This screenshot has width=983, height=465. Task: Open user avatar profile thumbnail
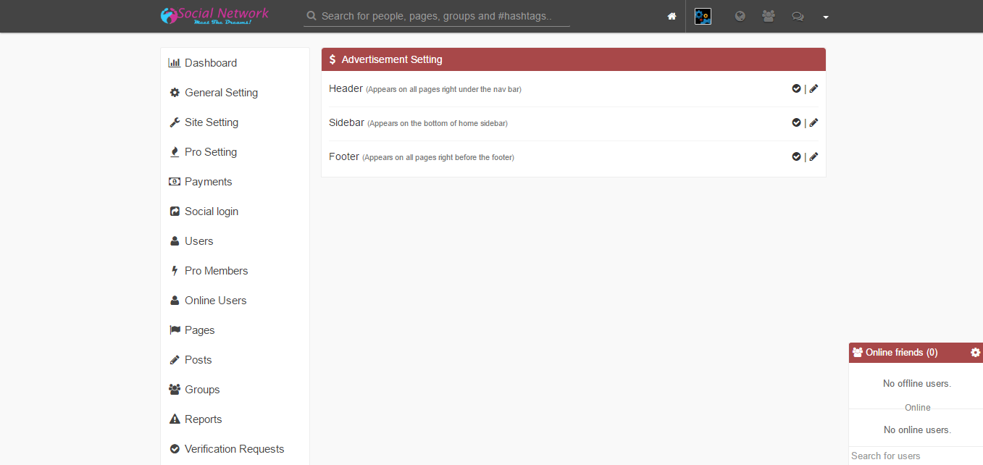(703, 16)
